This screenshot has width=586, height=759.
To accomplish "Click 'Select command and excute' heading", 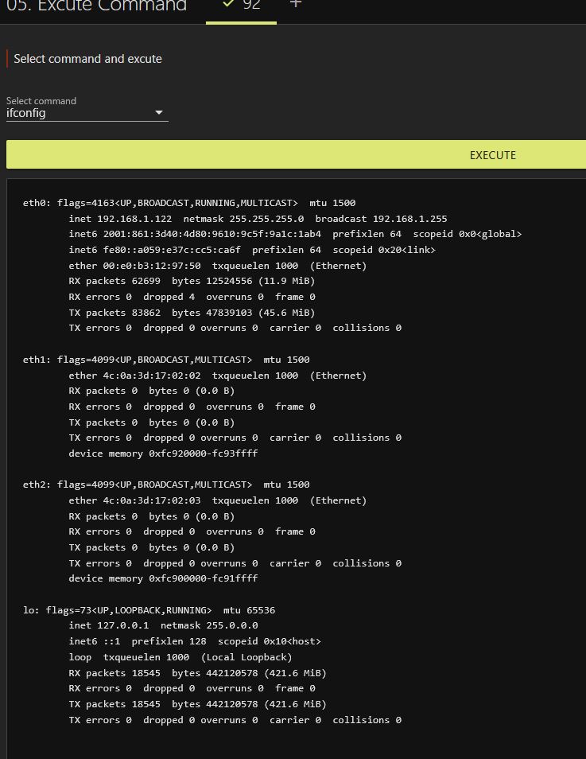I will pyautogui.click(x=87, y=59).
